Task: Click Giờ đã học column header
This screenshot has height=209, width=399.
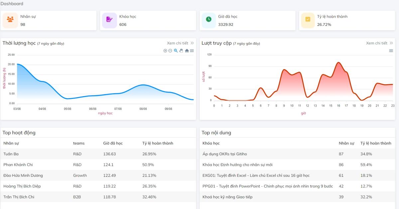Action: [x=113, y=143]
